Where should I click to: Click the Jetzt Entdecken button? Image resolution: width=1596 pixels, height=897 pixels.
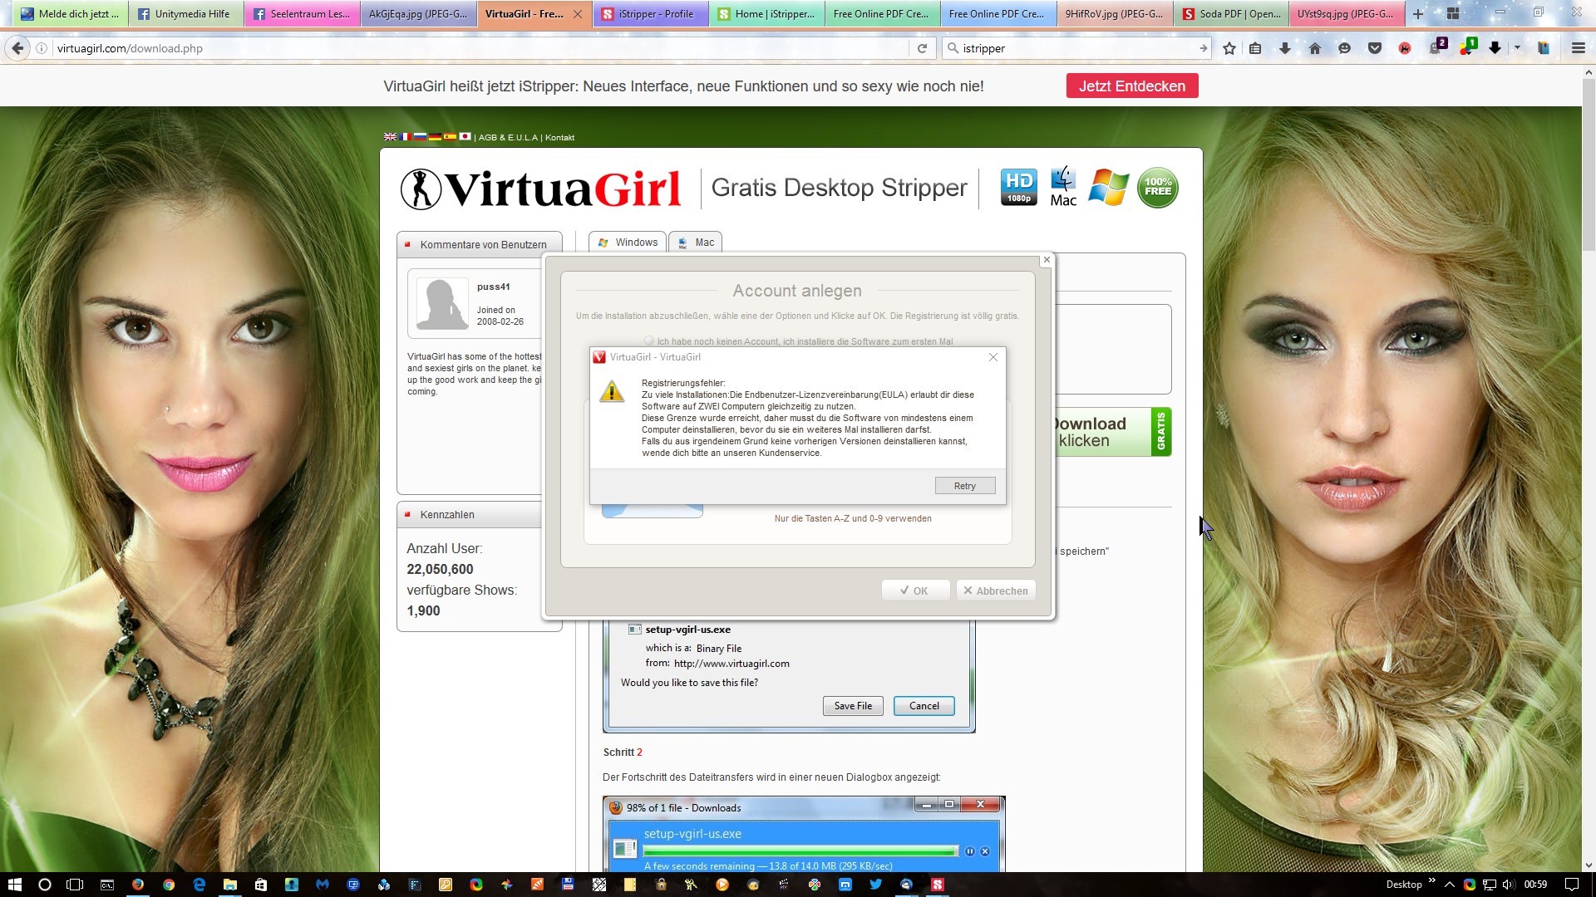pos(1131,86)
